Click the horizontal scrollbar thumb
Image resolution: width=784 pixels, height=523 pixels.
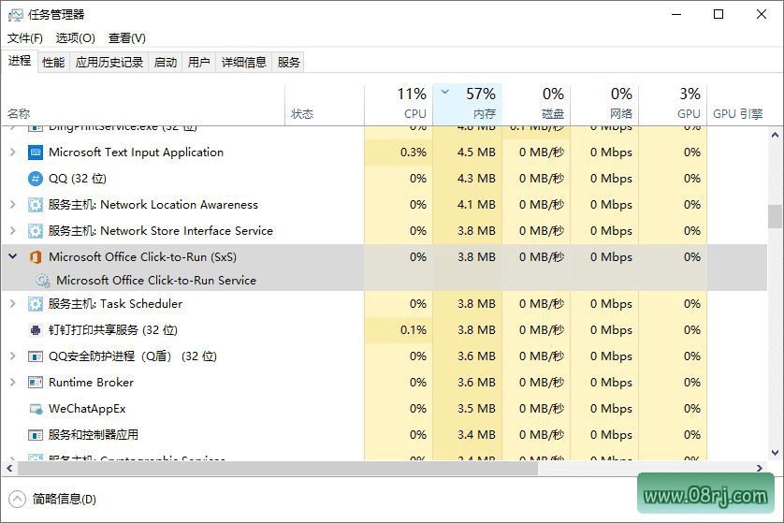[x=278, y=469]
